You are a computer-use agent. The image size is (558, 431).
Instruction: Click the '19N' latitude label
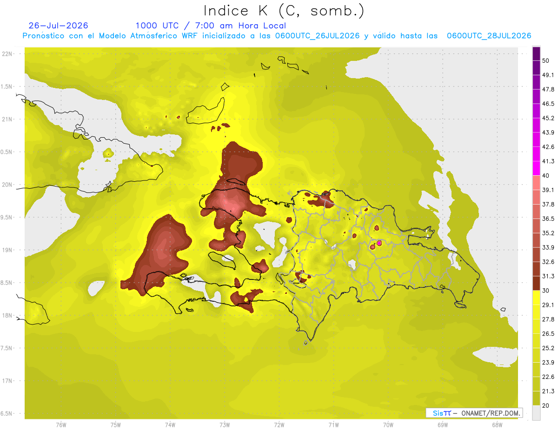click(7, 250)
